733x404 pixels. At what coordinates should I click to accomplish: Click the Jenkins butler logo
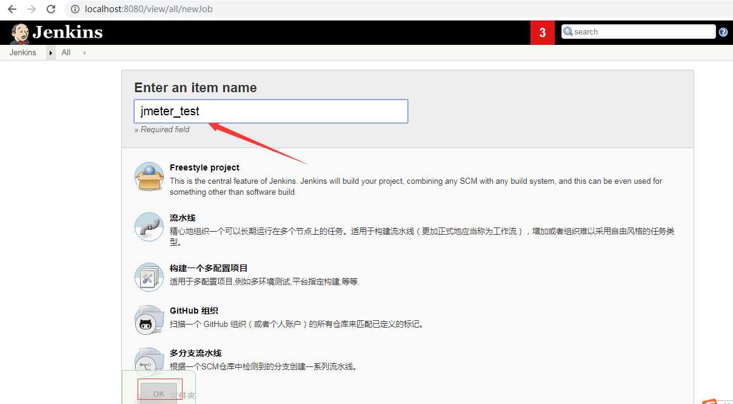point(20,33)
